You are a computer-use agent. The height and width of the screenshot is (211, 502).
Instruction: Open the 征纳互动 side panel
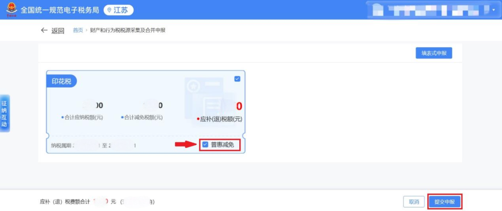4,114
